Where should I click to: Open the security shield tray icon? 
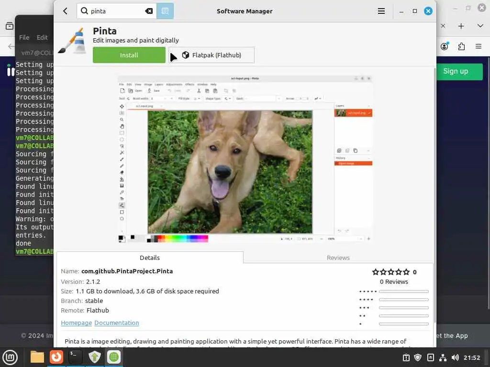coord(418,357)
